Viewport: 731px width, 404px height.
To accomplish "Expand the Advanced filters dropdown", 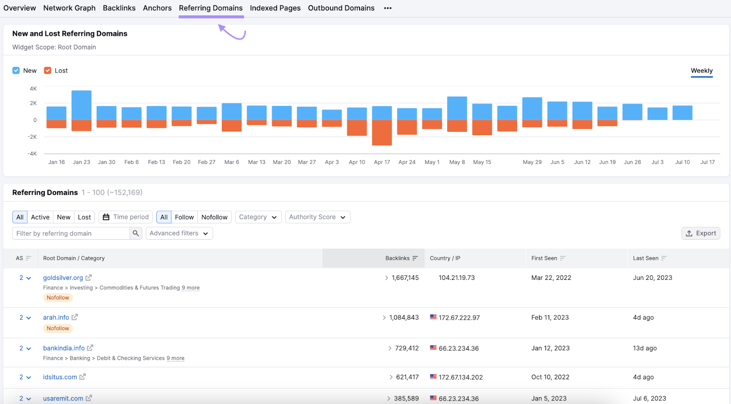I will 179,233.
